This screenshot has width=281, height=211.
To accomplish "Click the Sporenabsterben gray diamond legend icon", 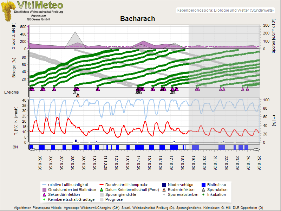I will pos(164,194).
